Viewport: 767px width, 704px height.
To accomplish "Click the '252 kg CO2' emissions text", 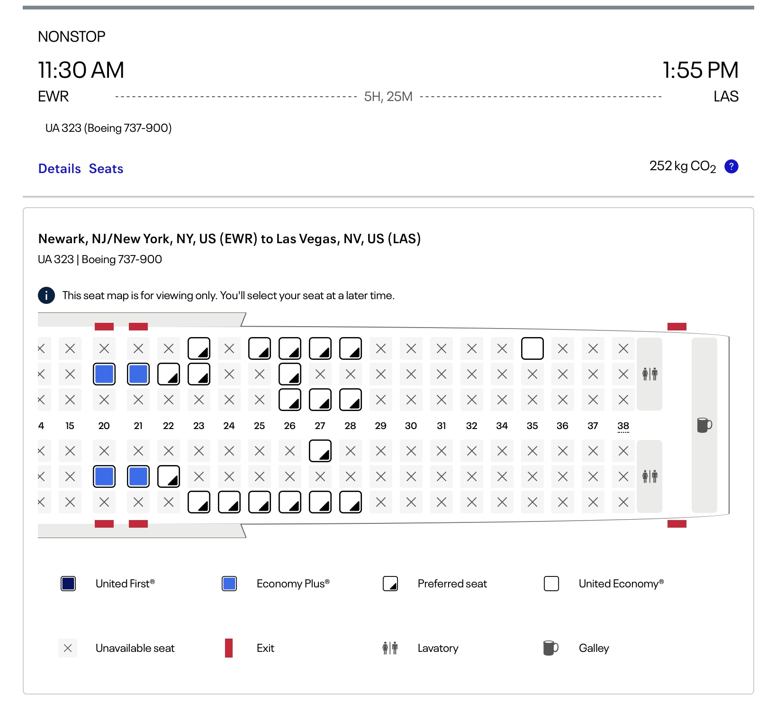I will coord(683,166).
